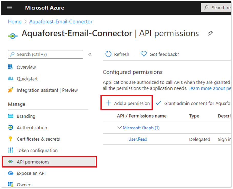Collapse the sidebar with double chevron
The width and height of the screenshot is (233, 189).
coord(90,54)
